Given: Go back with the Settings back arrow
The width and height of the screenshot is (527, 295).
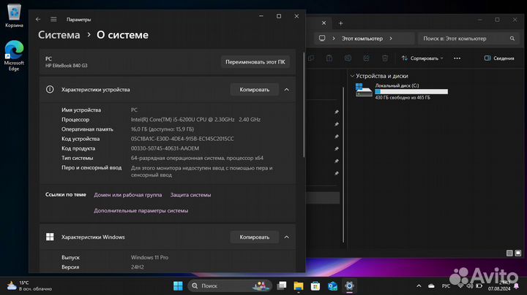Looking at the screenshot, I should [38, 20].
